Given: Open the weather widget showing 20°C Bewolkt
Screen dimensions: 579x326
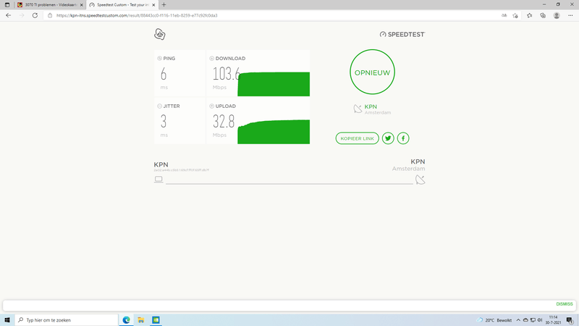Looking at the screenshot, I should [x=494, y=320].
